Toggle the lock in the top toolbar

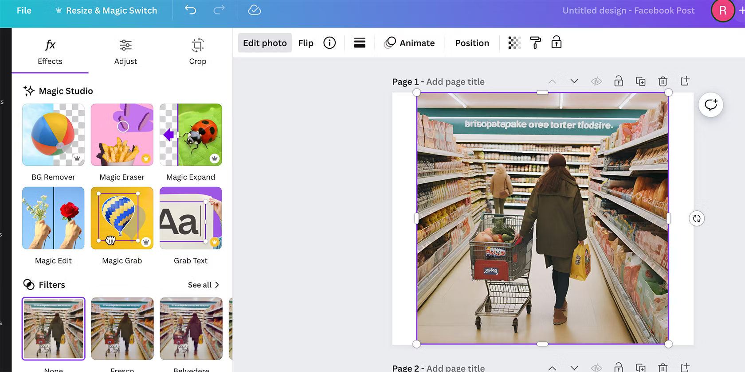(556, 43)
